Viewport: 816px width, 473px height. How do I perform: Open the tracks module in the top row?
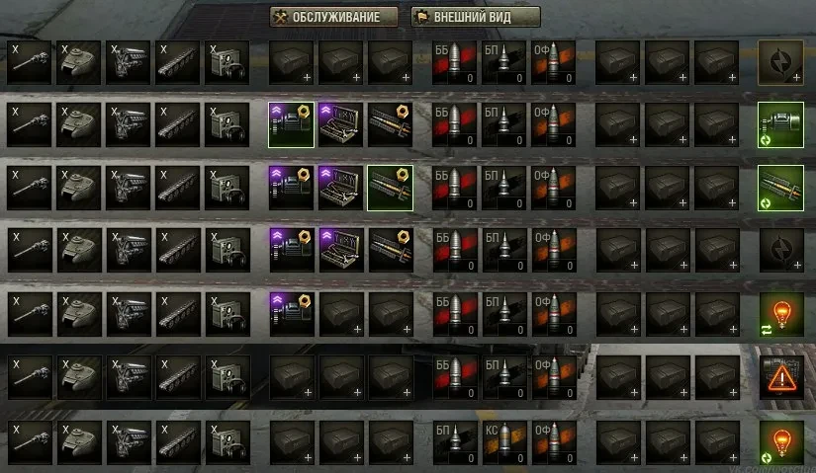(x=177, y=63)
